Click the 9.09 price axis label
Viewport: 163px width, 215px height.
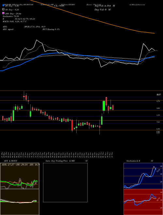[158, 108]
